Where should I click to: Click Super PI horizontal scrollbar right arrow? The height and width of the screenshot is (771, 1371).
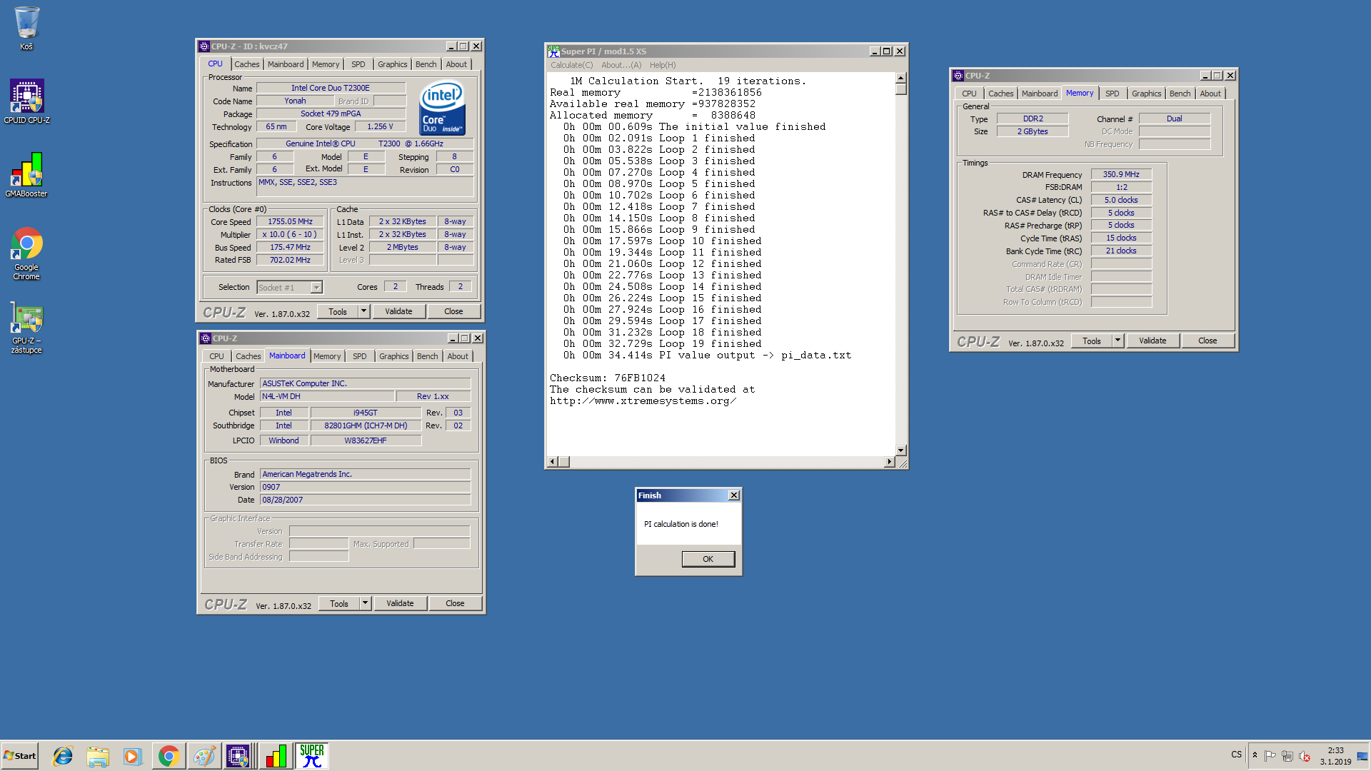(x=889, y=462)
